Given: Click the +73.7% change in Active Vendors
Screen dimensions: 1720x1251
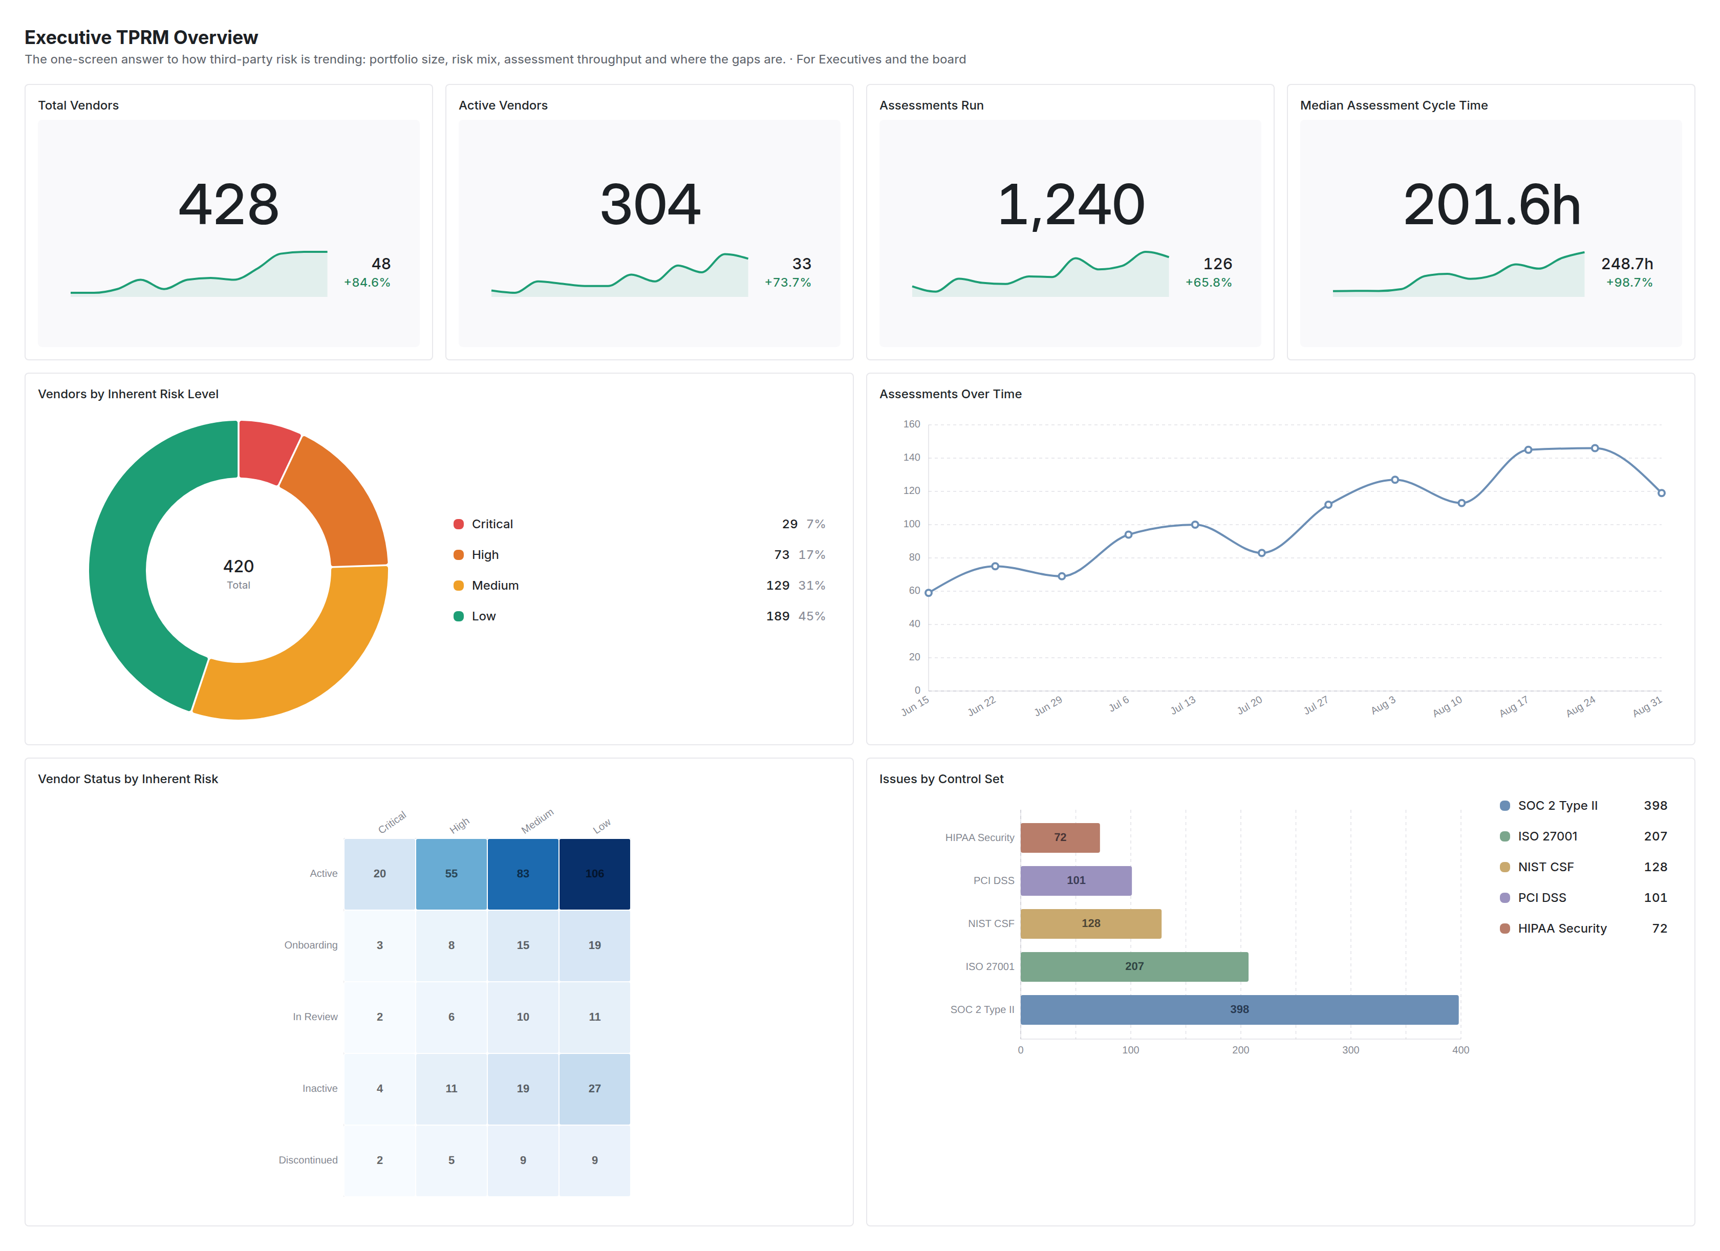Looking at the screenshot, I should click(x=787, y=282).
